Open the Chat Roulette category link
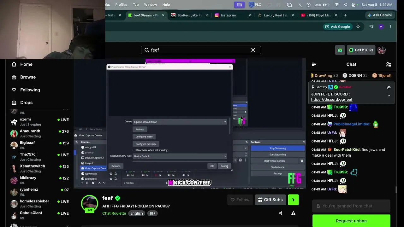Screen dimensions: 404x227 pos(114,213)
